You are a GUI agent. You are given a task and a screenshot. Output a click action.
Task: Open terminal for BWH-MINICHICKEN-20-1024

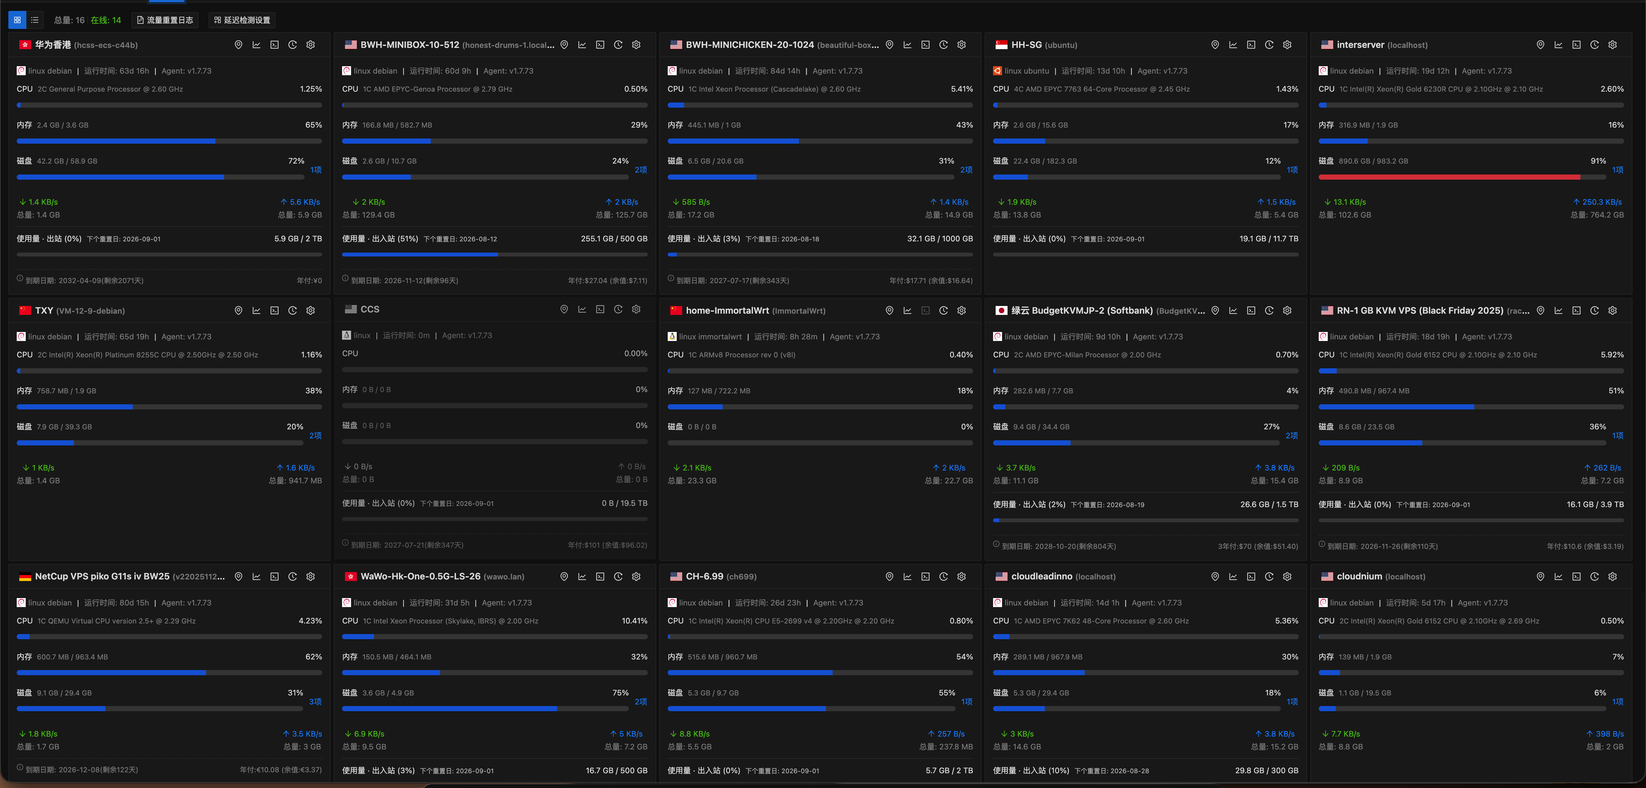click(x=925, y=45)
